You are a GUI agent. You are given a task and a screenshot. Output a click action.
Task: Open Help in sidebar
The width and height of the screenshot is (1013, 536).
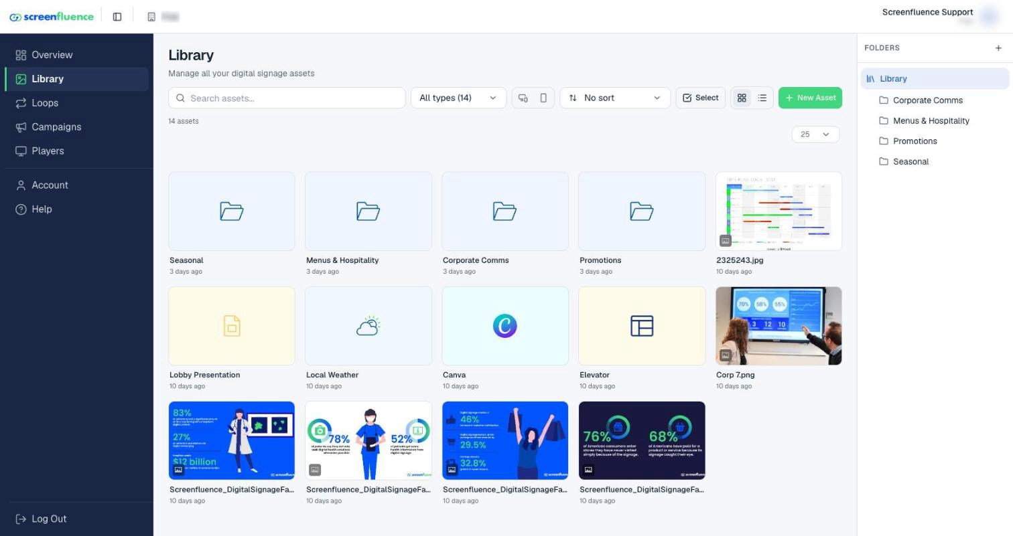77,209
